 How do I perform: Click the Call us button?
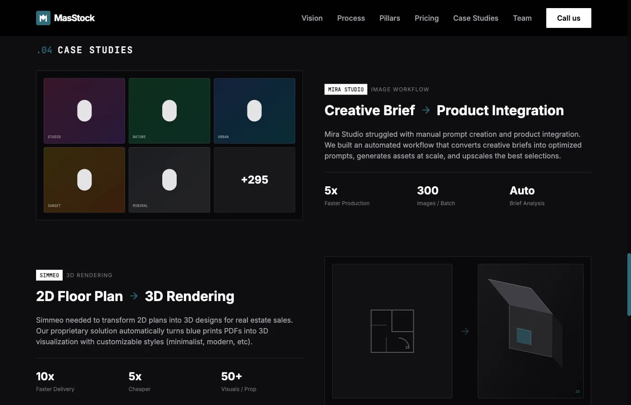(x=568, y=18)
